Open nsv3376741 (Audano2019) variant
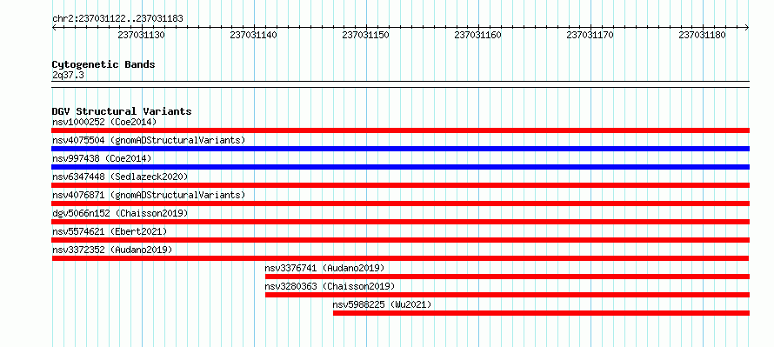Image resolution: width=774 pixels, height=347 pixels. [324, 268]
